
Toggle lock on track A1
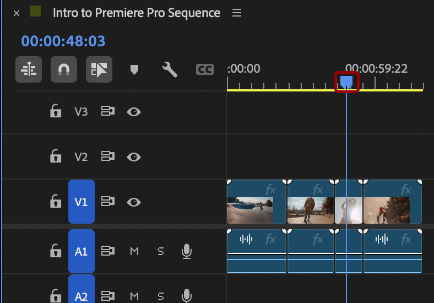[x=56, y=251]
